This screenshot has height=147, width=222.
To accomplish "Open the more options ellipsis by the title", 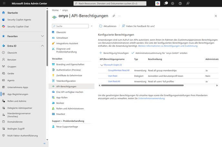I will pos(119,16).
